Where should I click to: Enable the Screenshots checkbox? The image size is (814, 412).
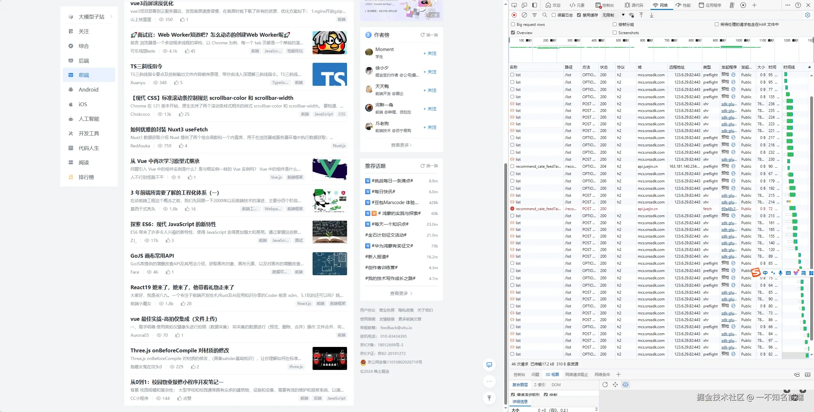(615, 33)
